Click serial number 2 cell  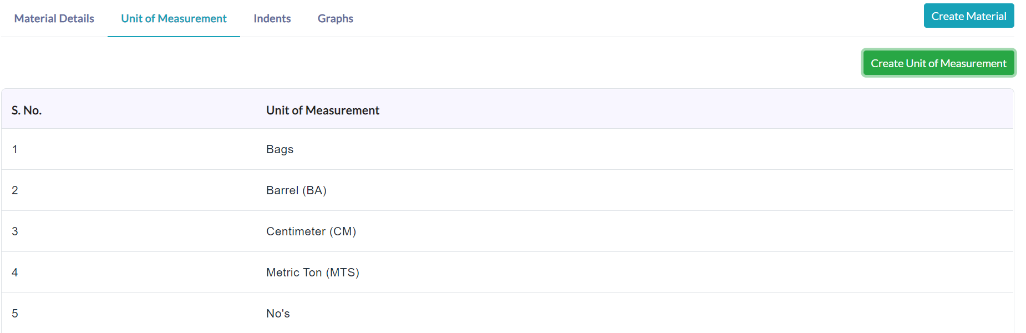tap(15, 190)
